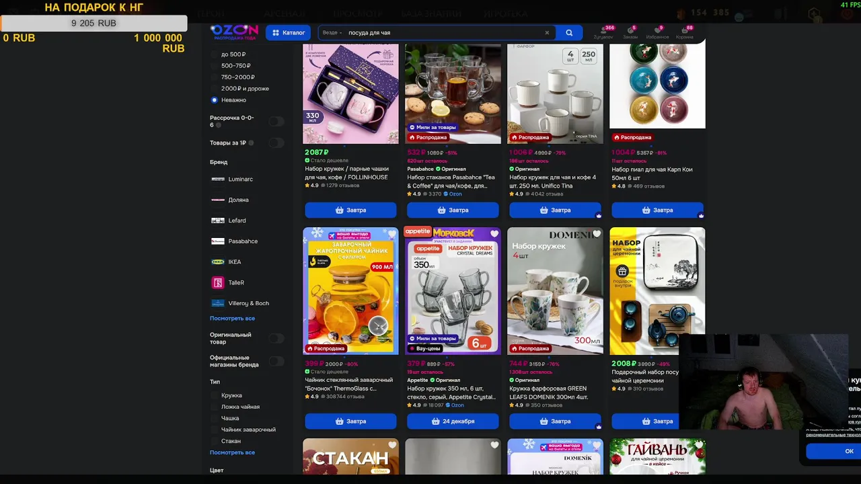Click the OZON logo
This screenshot has height=484, width=861.
pos(234,32)
